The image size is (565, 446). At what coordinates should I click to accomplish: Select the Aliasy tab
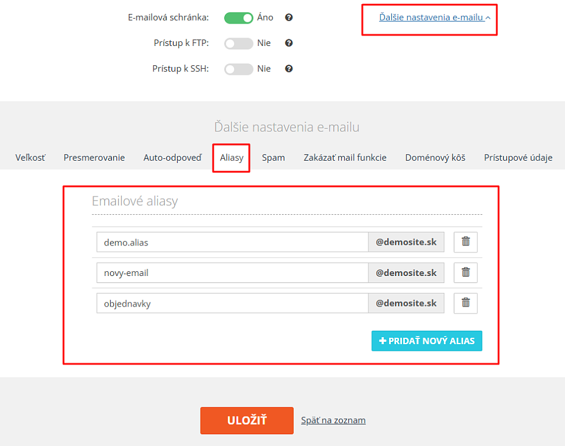232,158
